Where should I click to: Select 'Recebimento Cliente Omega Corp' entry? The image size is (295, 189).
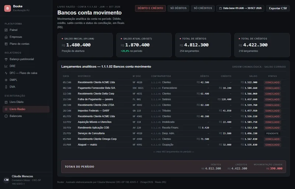(x=97, y=139)
